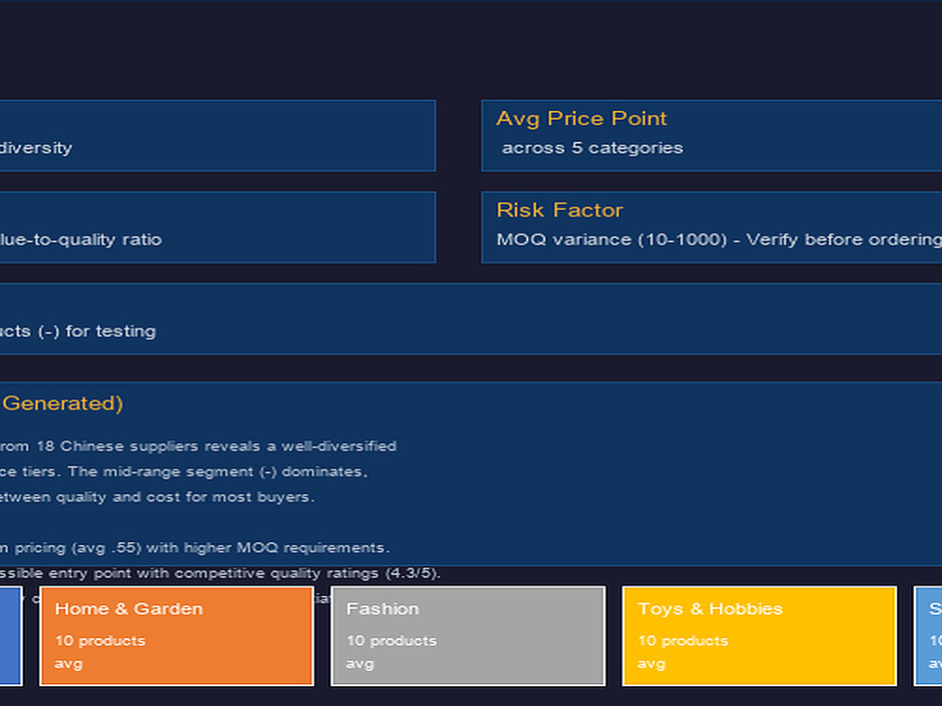Click 'avg' label in Toys & Hobbies tile

click(651, 664)
